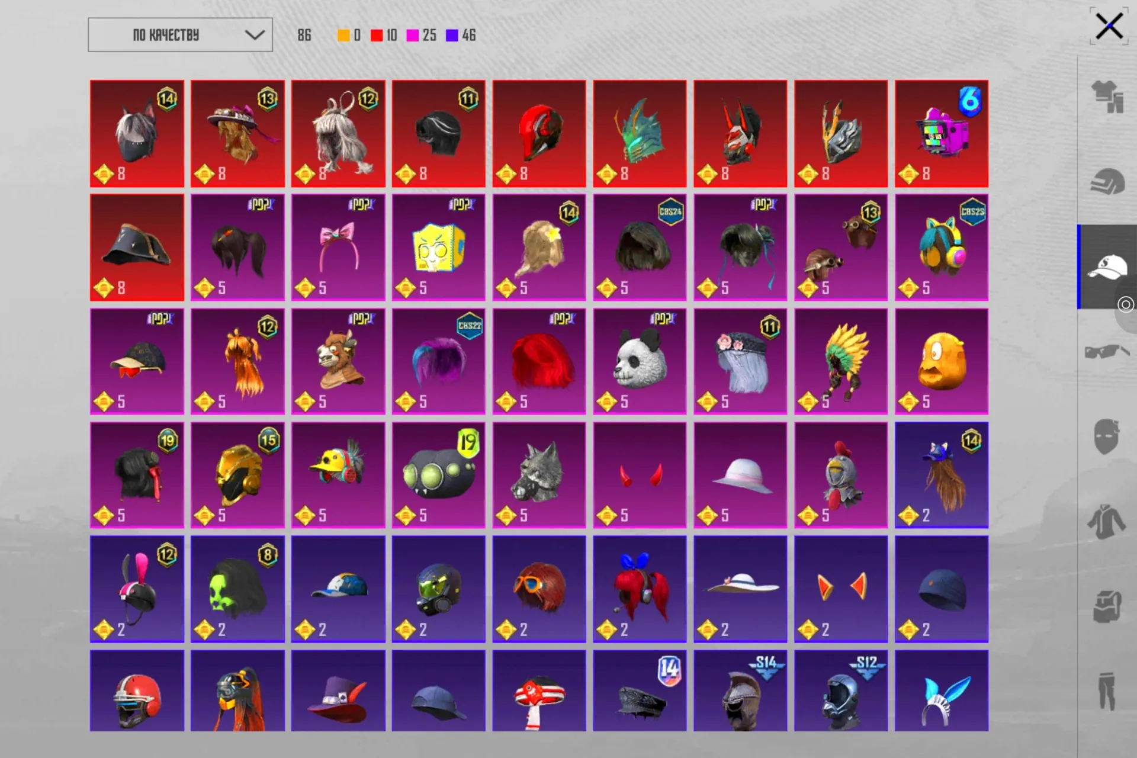Select the black tricorn pirate hat
Screen dimensions: 1137x758
[x=137, y=248]
